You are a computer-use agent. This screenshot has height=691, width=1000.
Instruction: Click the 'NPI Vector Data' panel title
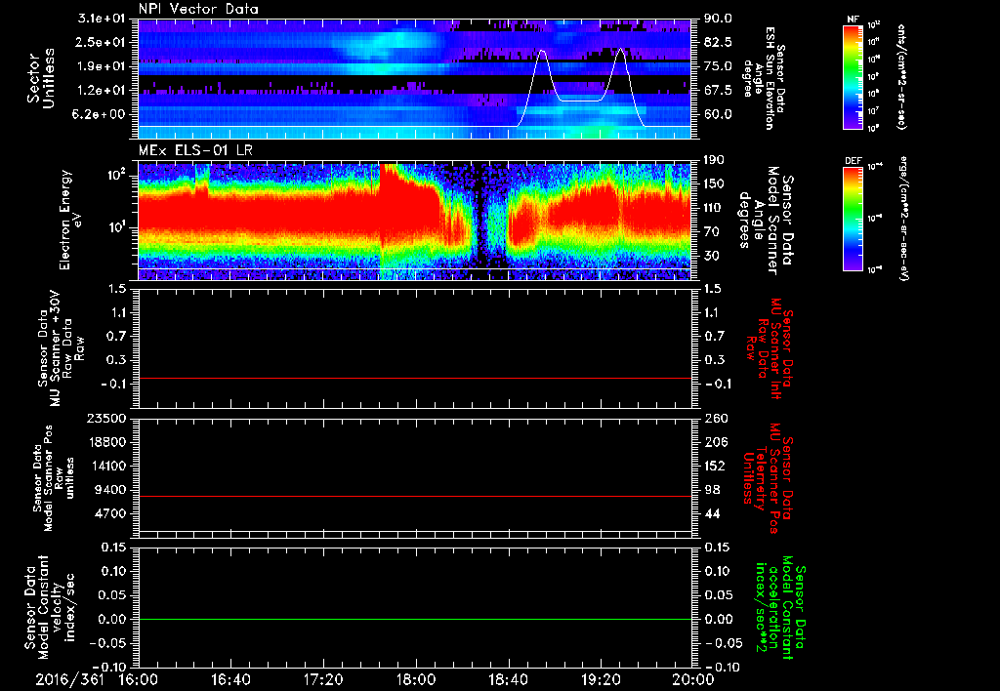click(x=198, y=9)
